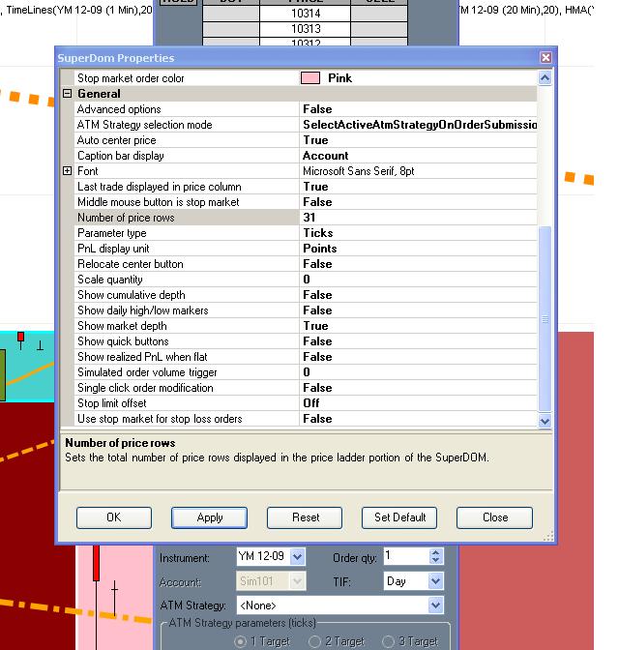Click the Order qty input field

point(406,556)
